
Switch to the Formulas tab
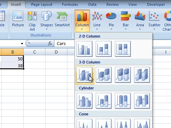(x=70, y=4)
